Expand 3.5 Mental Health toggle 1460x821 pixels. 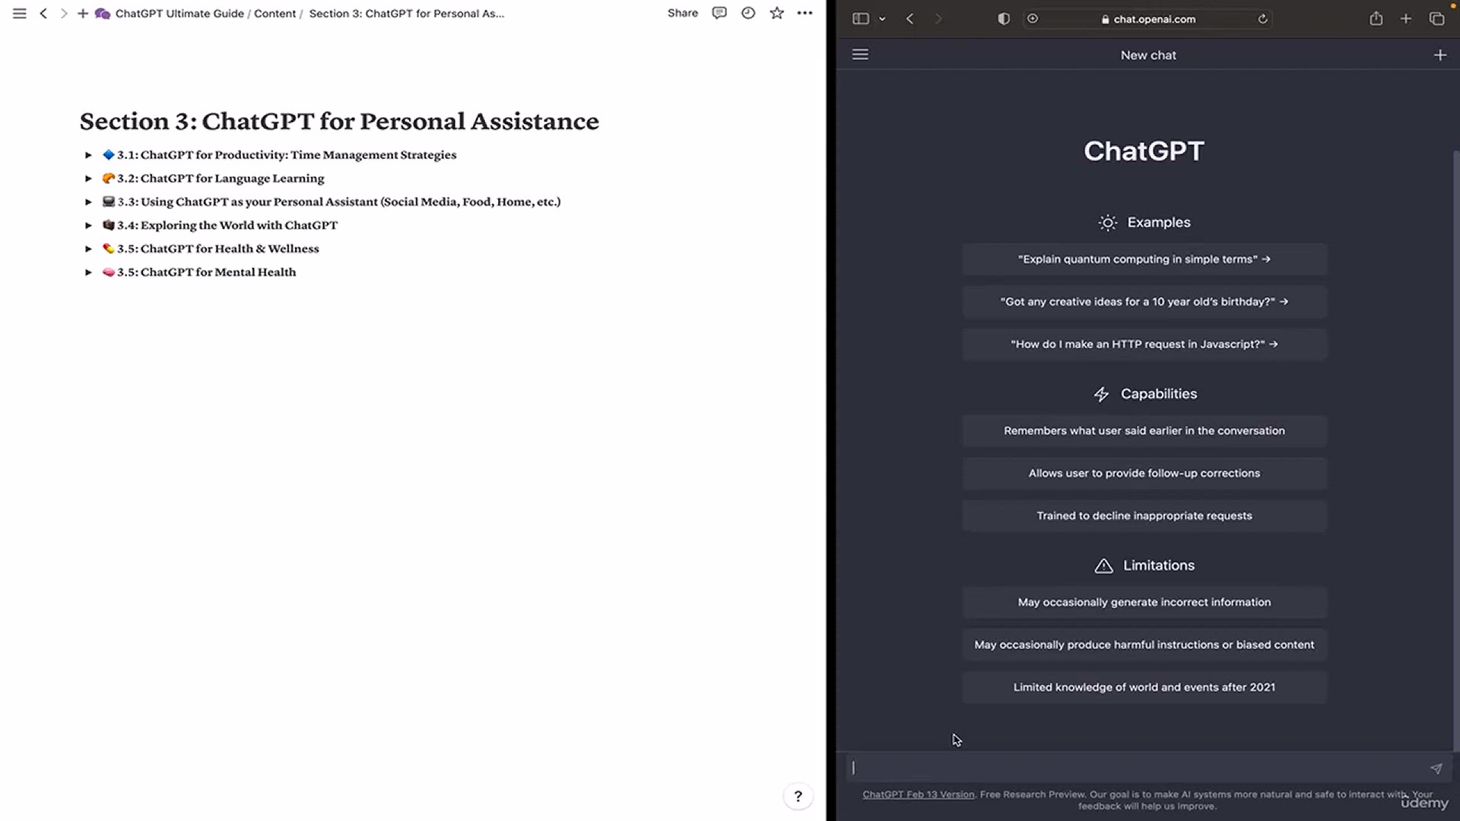[x=88, y=272]
